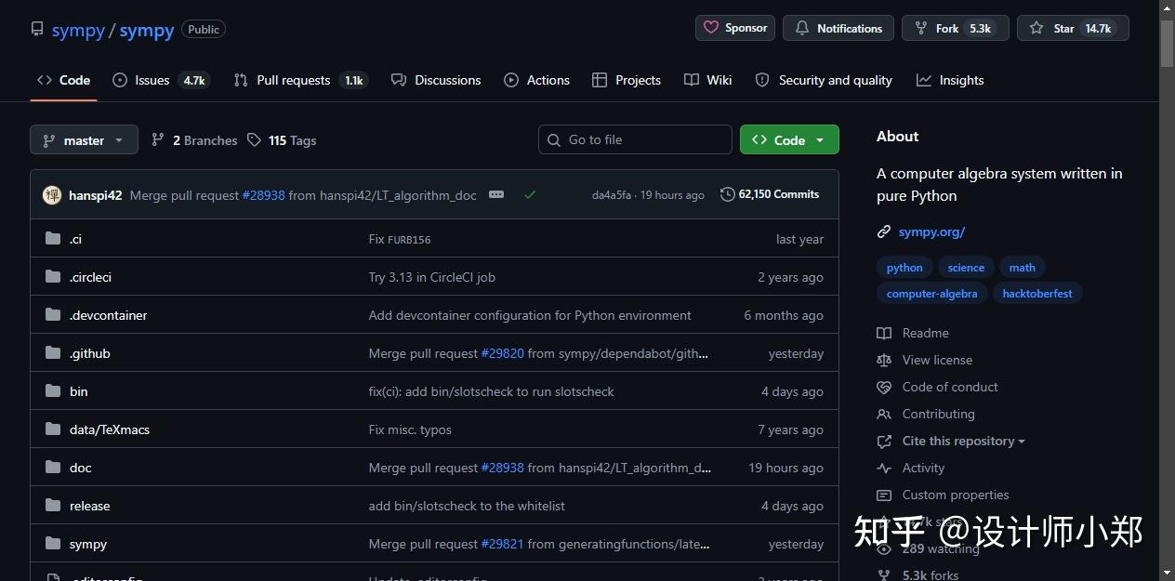Open pull request #28938 link in latest commit
The width and height of the screenshot is (1175, 581).
coord(263,195)
